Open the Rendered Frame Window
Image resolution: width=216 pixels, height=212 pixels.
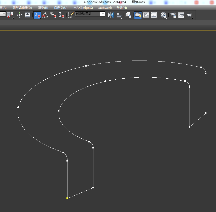[x=181, y=15]
